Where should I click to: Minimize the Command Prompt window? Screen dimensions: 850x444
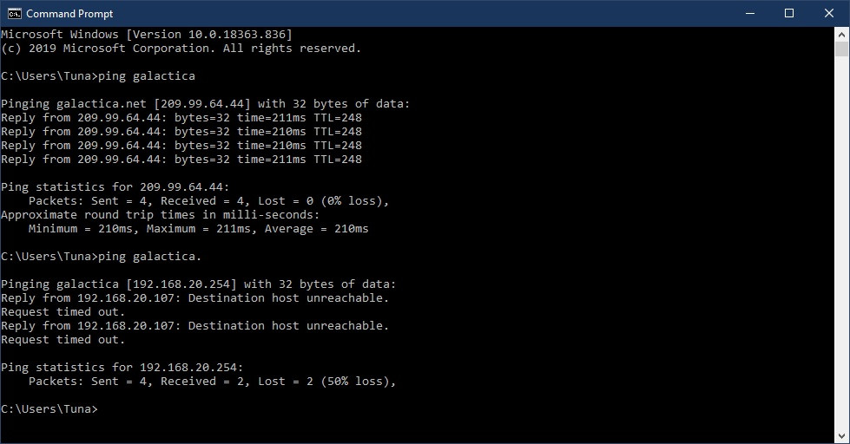[x=748, y=13]
